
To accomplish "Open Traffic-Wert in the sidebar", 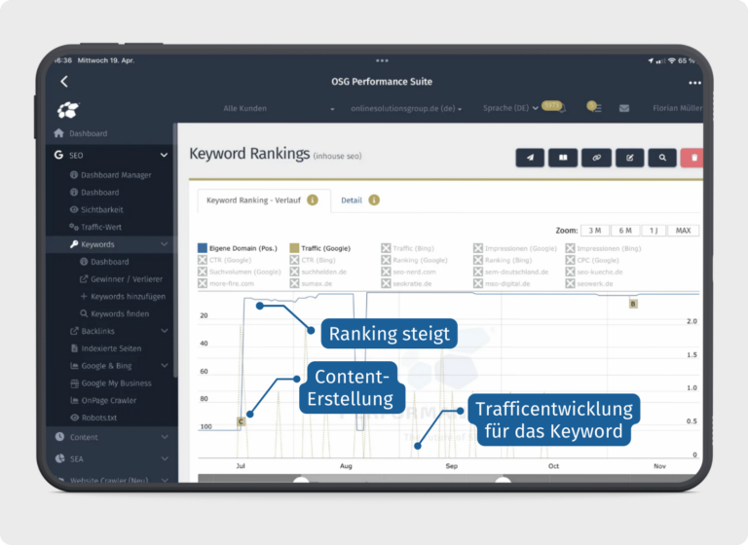I will 95,227.
